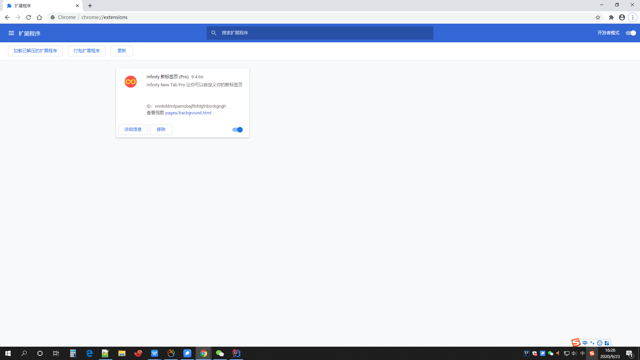640x360 pixels.
Task: Open WeChat from the taskbar
Action: [x=220, y=353]
